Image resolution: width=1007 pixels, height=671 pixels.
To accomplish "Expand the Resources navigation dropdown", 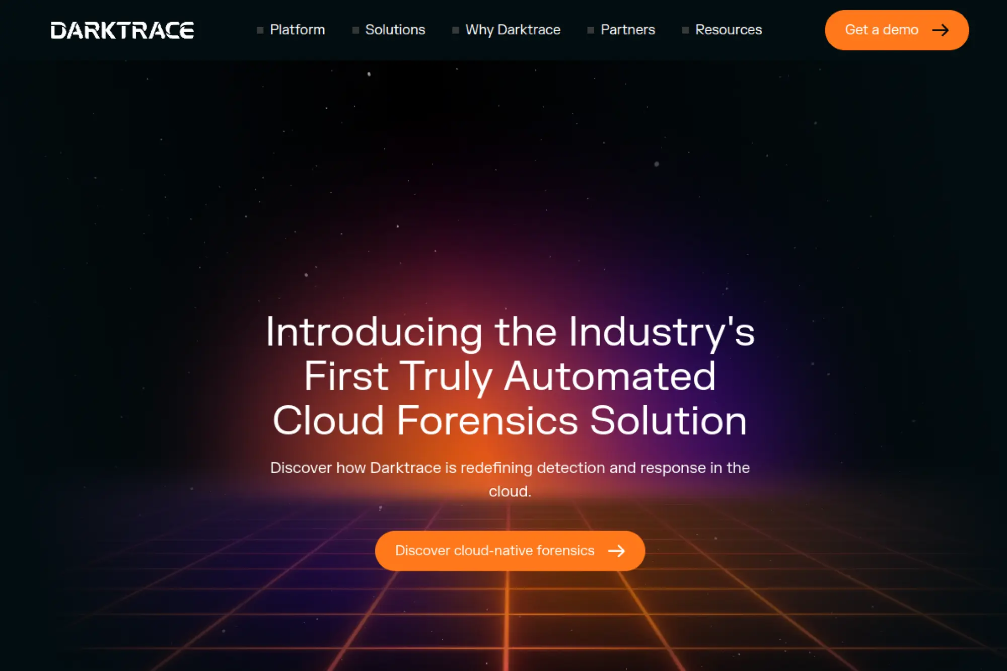I will pos(728,30).
